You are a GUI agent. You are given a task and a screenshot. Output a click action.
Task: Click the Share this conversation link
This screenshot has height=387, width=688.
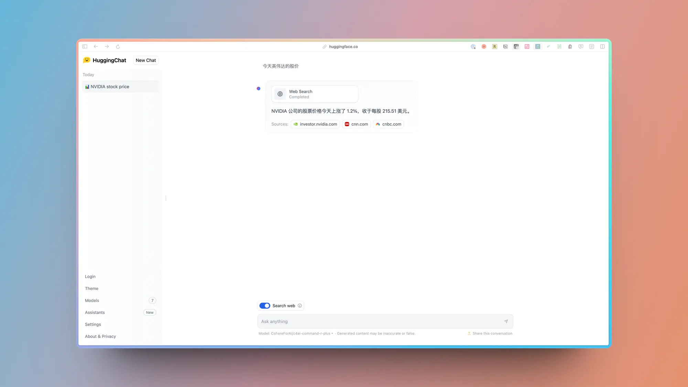[x=490, y=333]
